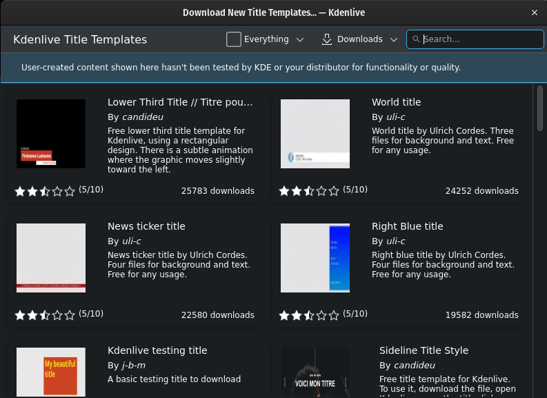Click star rating of Right Blue title

[x=309, y=315]
